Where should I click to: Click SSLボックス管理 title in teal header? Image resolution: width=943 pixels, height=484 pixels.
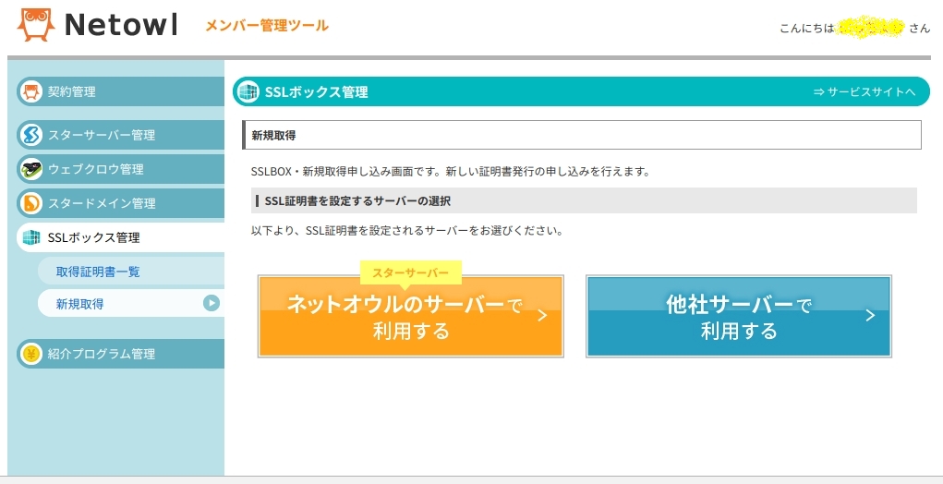pos(317,92)
